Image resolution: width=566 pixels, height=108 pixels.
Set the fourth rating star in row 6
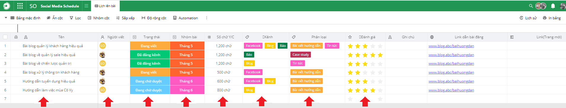(373, 90)
